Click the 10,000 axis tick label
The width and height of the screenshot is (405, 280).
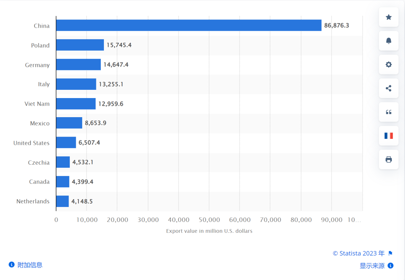coord(87,220)
